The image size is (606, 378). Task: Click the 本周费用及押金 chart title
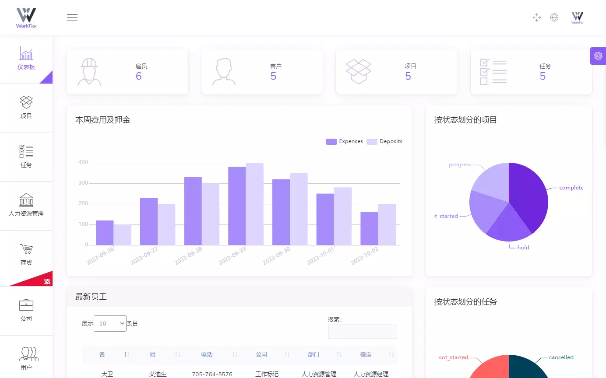(103, 119)
